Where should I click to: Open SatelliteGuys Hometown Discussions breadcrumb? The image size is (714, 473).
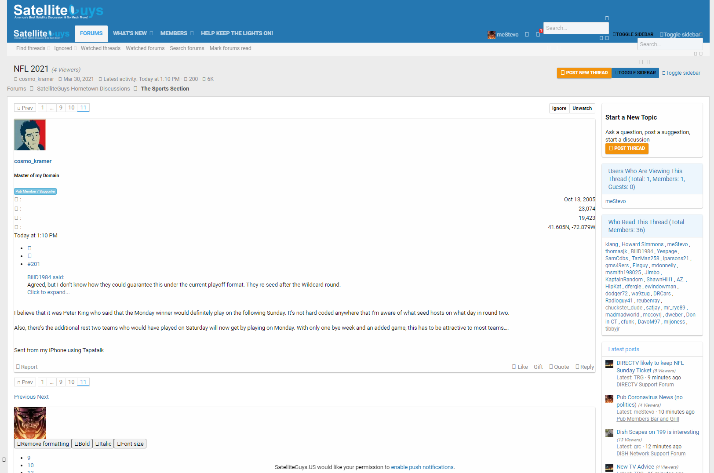(x=84, y=89)
